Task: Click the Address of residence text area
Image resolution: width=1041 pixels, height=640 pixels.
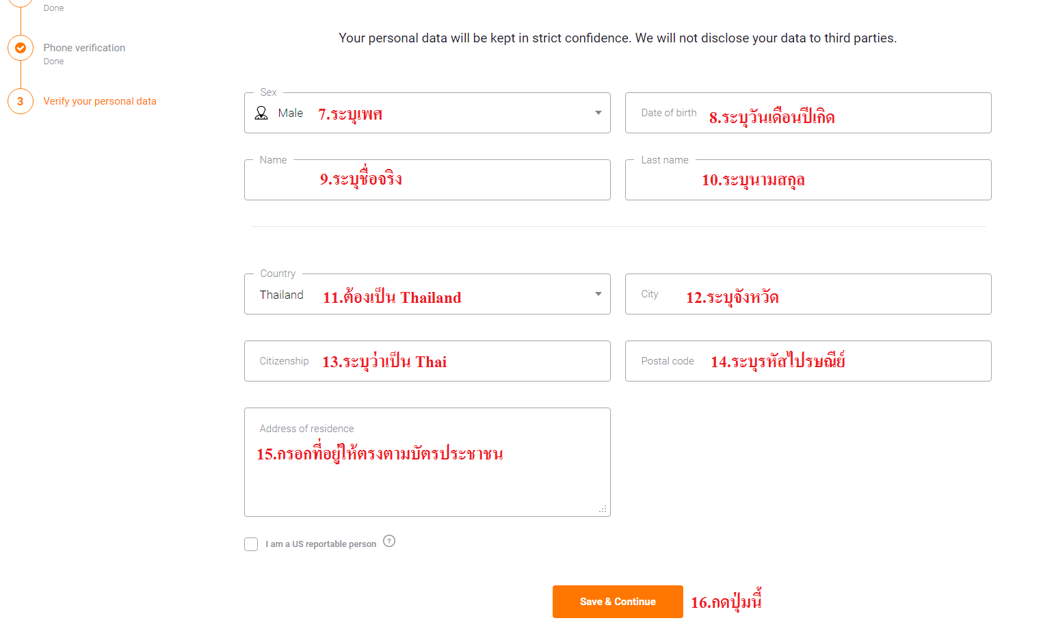Action: [x=427, y=462]
